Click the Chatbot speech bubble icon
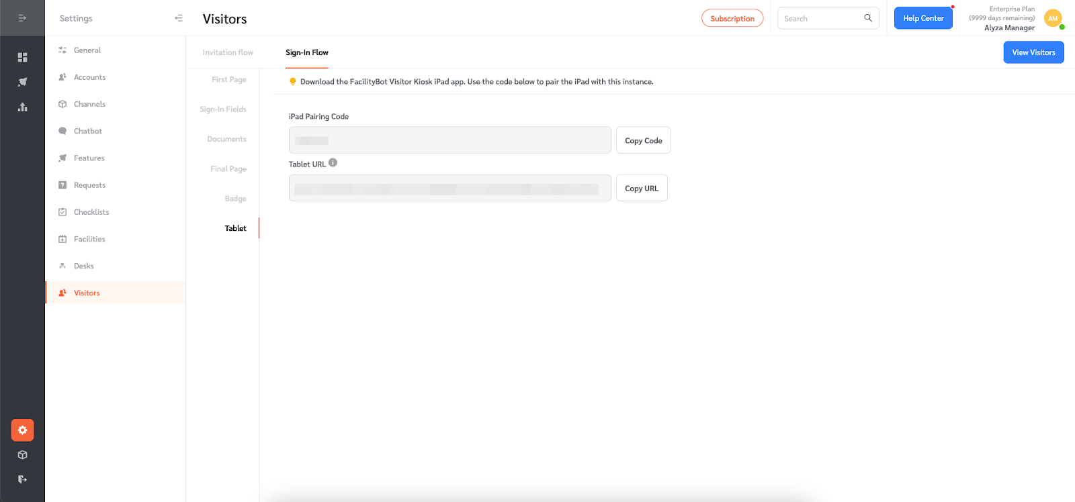This screenshot has width=1075, height=502. pos(62,131)
